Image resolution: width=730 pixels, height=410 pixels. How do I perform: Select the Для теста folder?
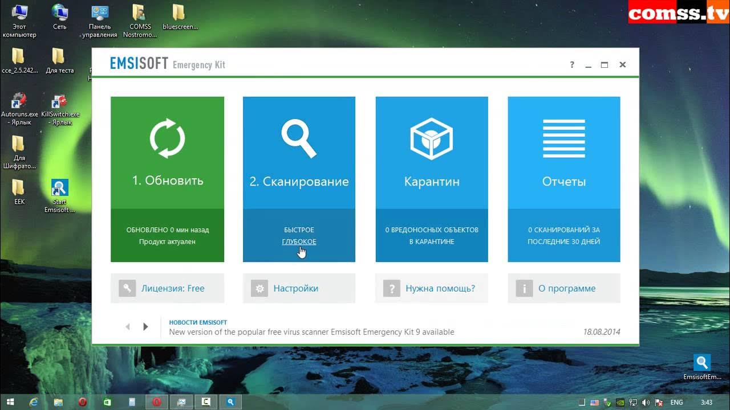(x=59, y=61)
